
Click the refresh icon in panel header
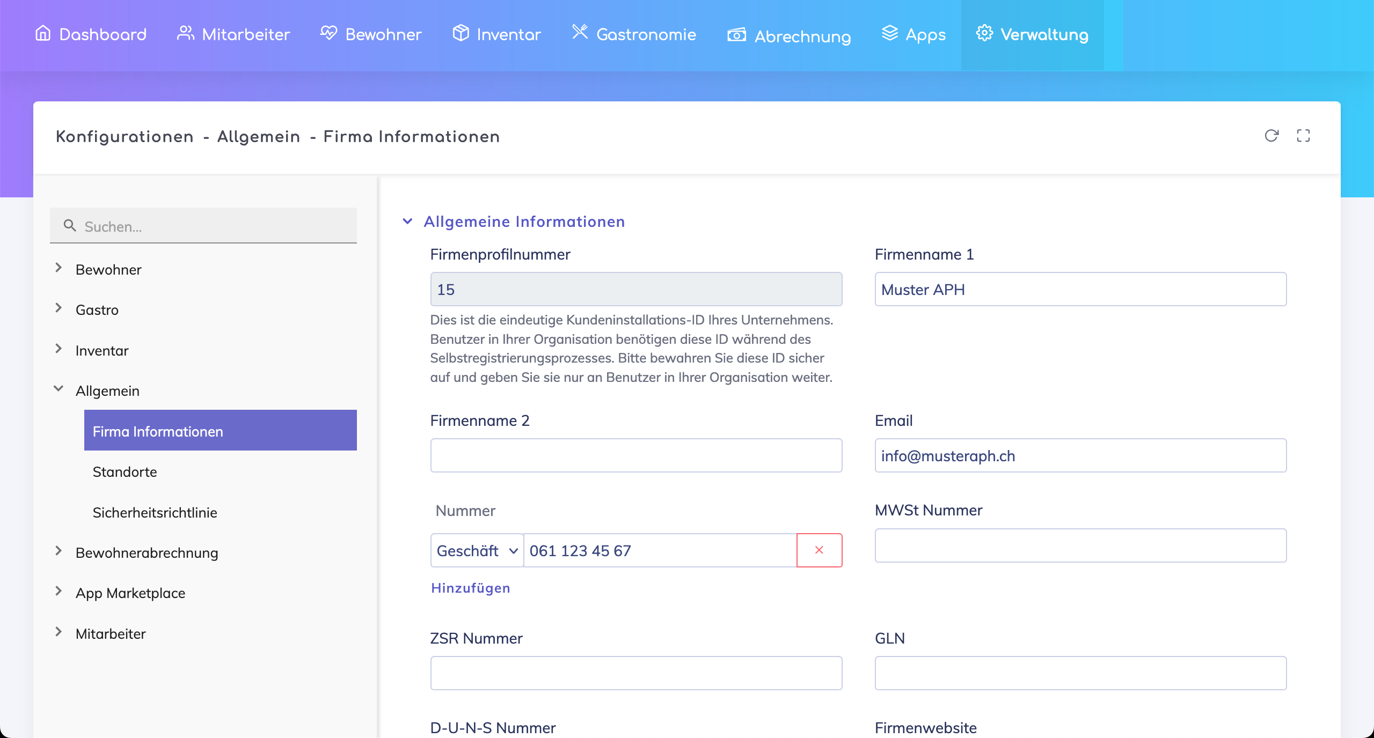[x=1271, y=136]
